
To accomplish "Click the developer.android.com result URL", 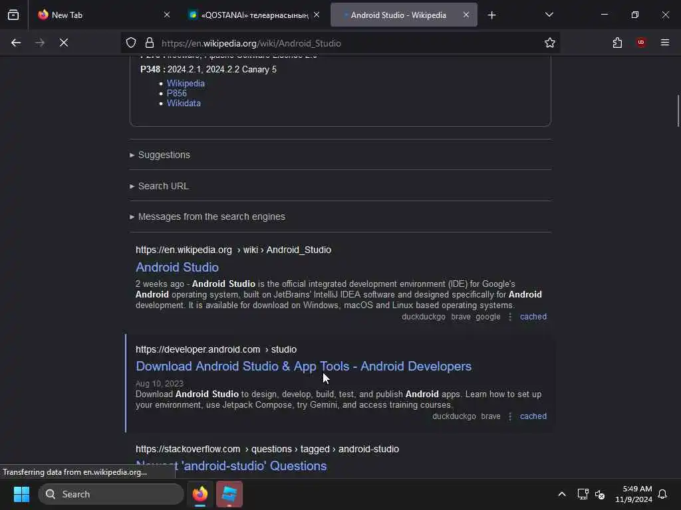I will 216,349.
